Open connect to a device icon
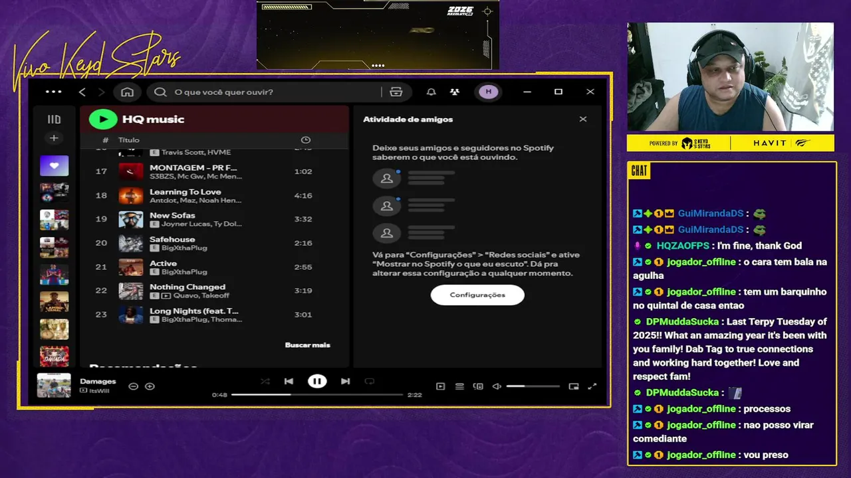 [478, 386]
